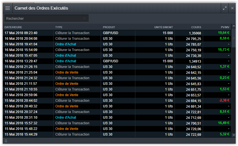Expand the panel to full screen
238x146 pixels.
[225, 8]
